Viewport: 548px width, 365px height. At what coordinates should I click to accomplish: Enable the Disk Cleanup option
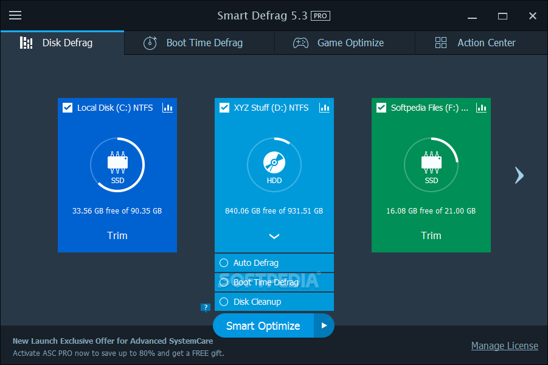tap(274, 302)
